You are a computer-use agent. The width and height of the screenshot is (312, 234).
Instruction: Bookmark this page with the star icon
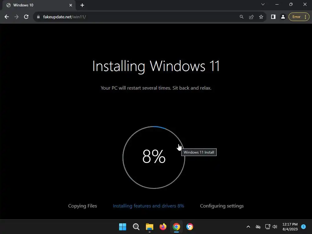pyautogui.click(x=261, y=17)
